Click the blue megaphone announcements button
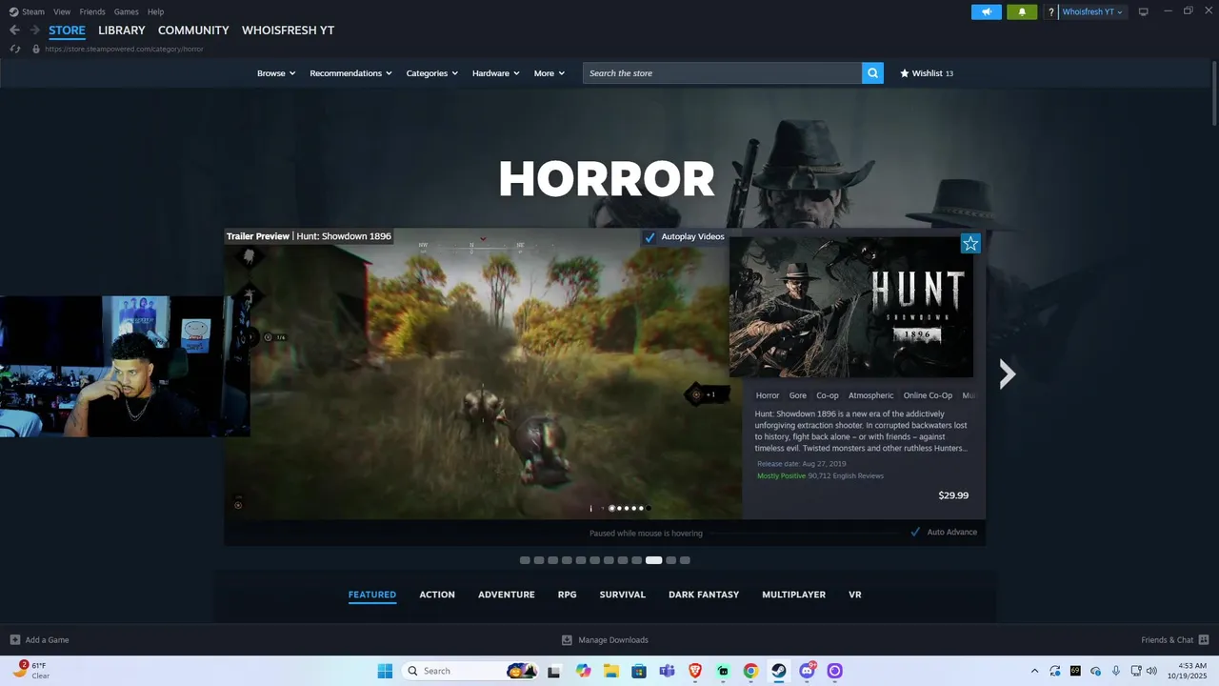The image size is (1219, 686). click(987, 12)
